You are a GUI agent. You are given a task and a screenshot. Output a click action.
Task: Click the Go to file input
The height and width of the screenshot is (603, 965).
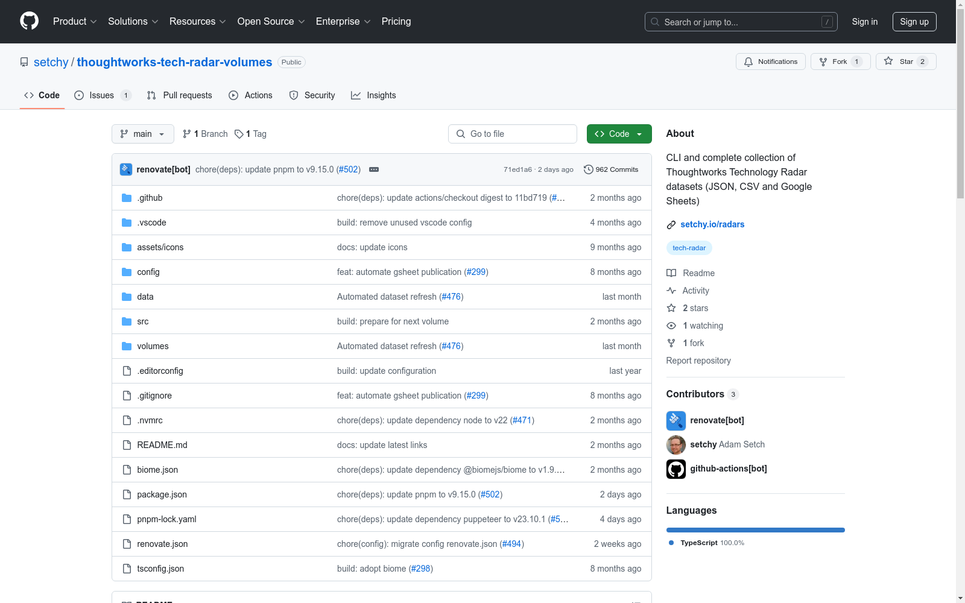[x=513, y=134]
